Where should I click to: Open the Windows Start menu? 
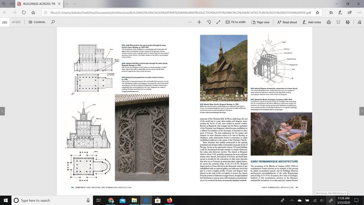pos(6,200)
